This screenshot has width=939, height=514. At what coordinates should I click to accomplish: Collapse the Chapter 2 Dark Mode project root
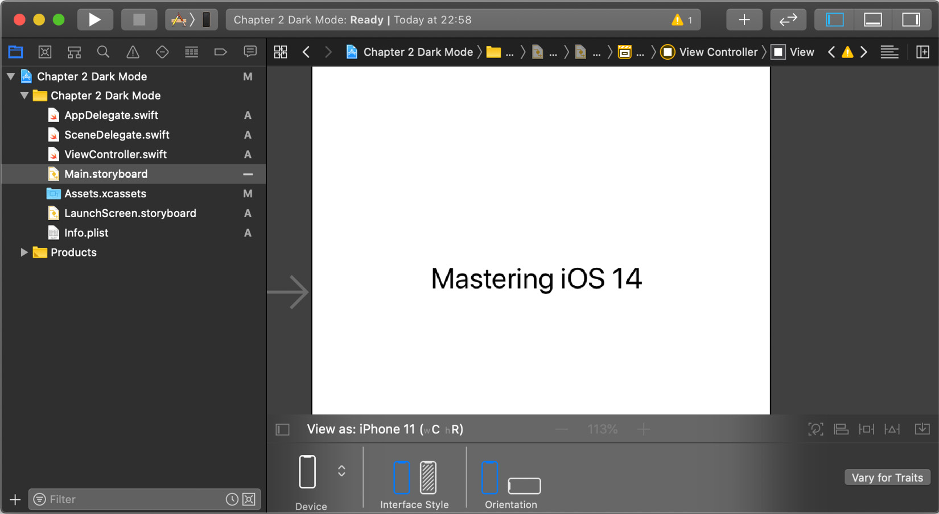tap(11, 76)
